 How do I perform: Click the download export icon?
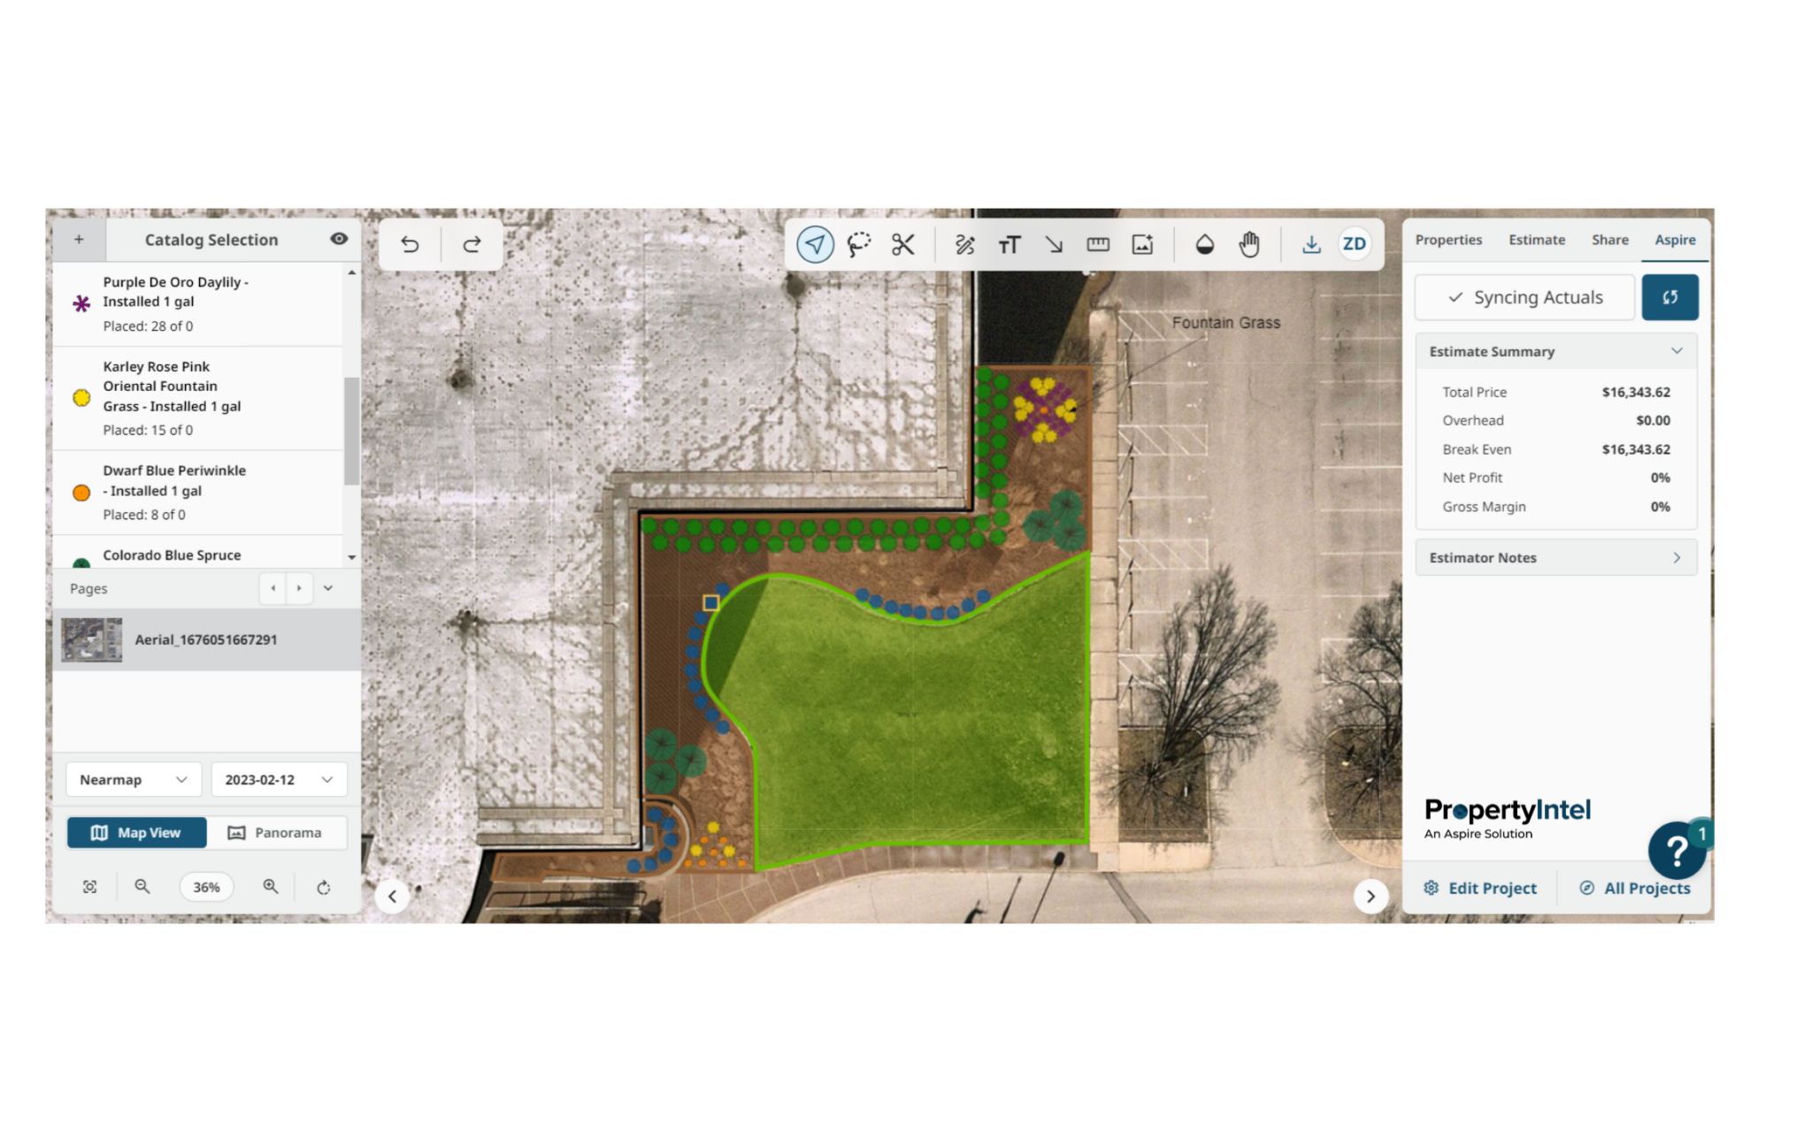click(x=1310, y=244)
